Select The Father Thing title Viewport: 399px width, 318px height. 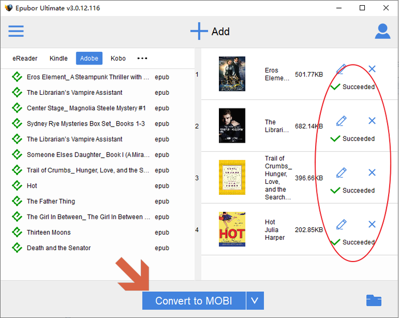pyautogui.click(x=51, y=202)
